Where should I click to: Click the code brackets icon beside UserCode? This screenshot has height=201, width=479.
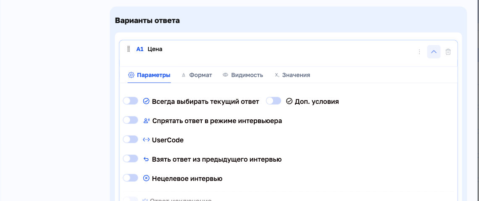(x=146, y=140)
